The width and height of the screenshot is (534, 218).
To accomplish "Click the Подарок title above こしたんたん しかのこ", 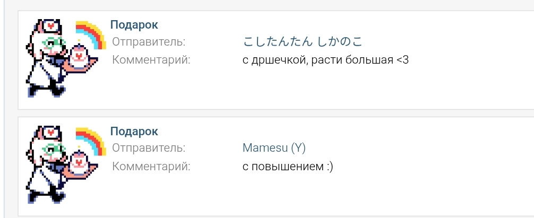I will [x=134, y=24].
